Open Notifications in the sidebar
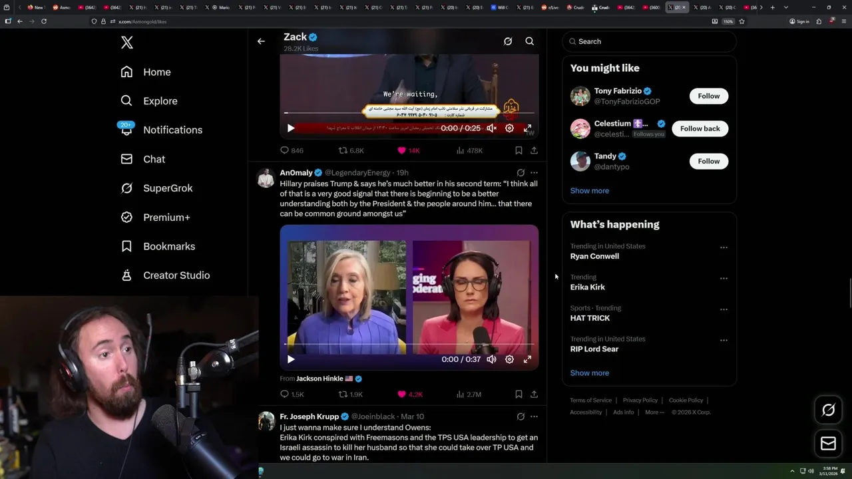Viewport: 852px width, 479px height. [x=161, y=130]
